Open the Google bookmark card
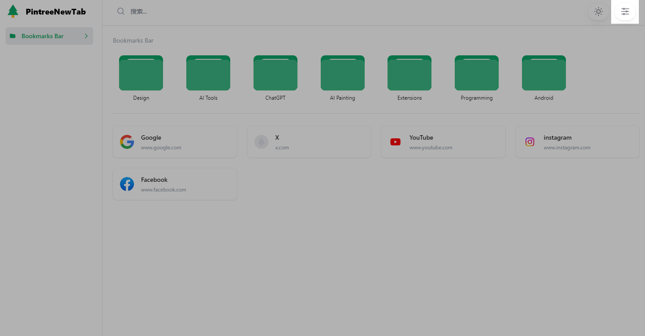Viewport: 645px width, 336px height. point(175,142)
